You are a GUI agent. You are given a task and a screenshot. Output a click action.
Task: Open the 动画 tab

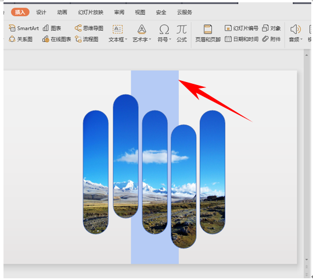[x=62, y=12]
